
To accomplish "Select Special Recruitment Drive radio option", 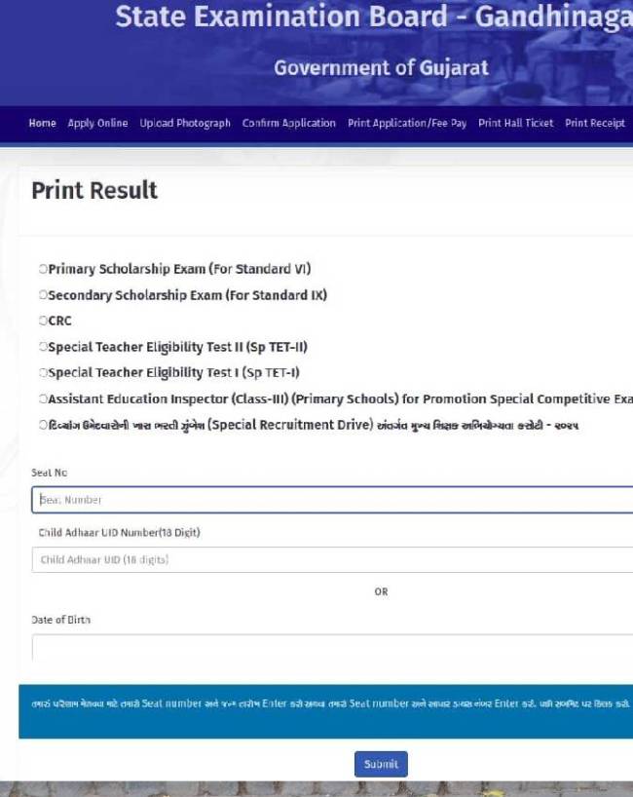I will pos(43,425).
